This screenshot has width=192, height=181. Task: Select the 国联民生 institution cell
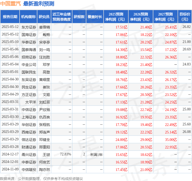coord(29,72)
